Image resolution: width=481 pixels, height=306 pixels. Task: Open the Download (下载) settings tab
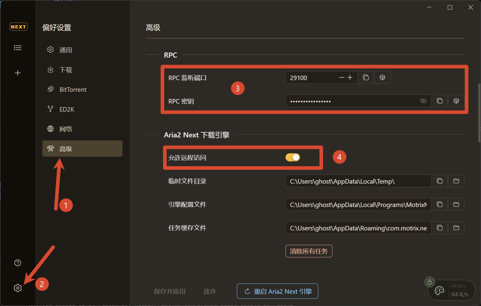82,70
